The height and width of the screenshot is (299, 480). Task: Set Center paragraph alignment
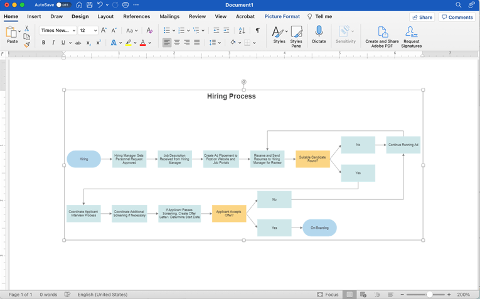(177, 43)
